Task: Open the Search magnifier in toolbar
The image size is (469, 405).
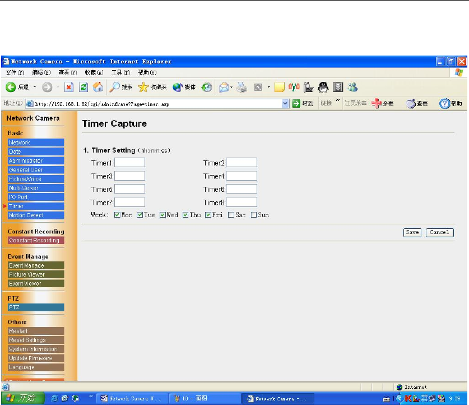Action: (x=115, y=88)
